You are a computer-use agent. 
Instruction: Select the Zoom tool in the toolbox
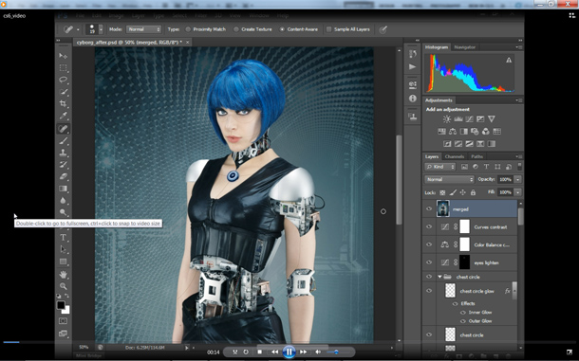(x=64, y=286)
